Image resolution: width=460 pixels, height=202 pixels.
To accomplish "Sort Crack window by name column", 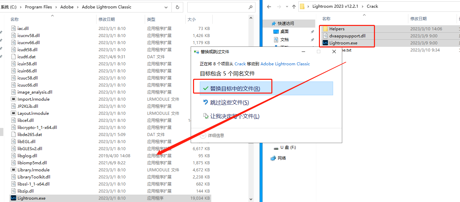I will 326,19.
